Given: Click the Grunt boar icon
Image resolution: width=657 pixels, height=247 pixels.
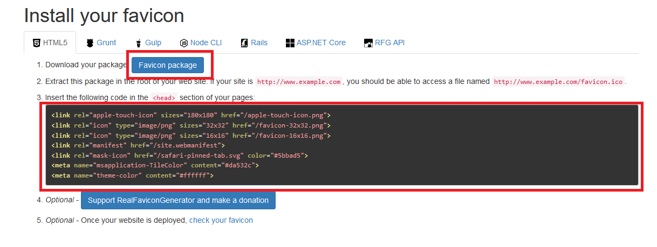Looking at the screenshot, I should 90,43.
